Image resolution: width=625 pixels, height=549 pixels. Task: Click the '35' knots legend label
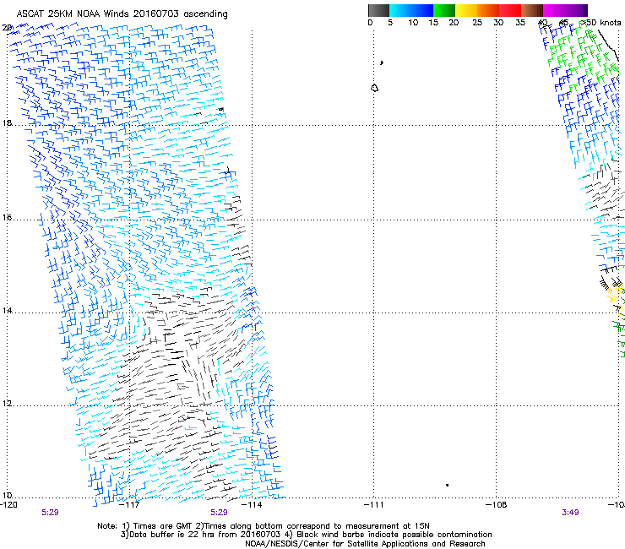click(x=520, y=23)
